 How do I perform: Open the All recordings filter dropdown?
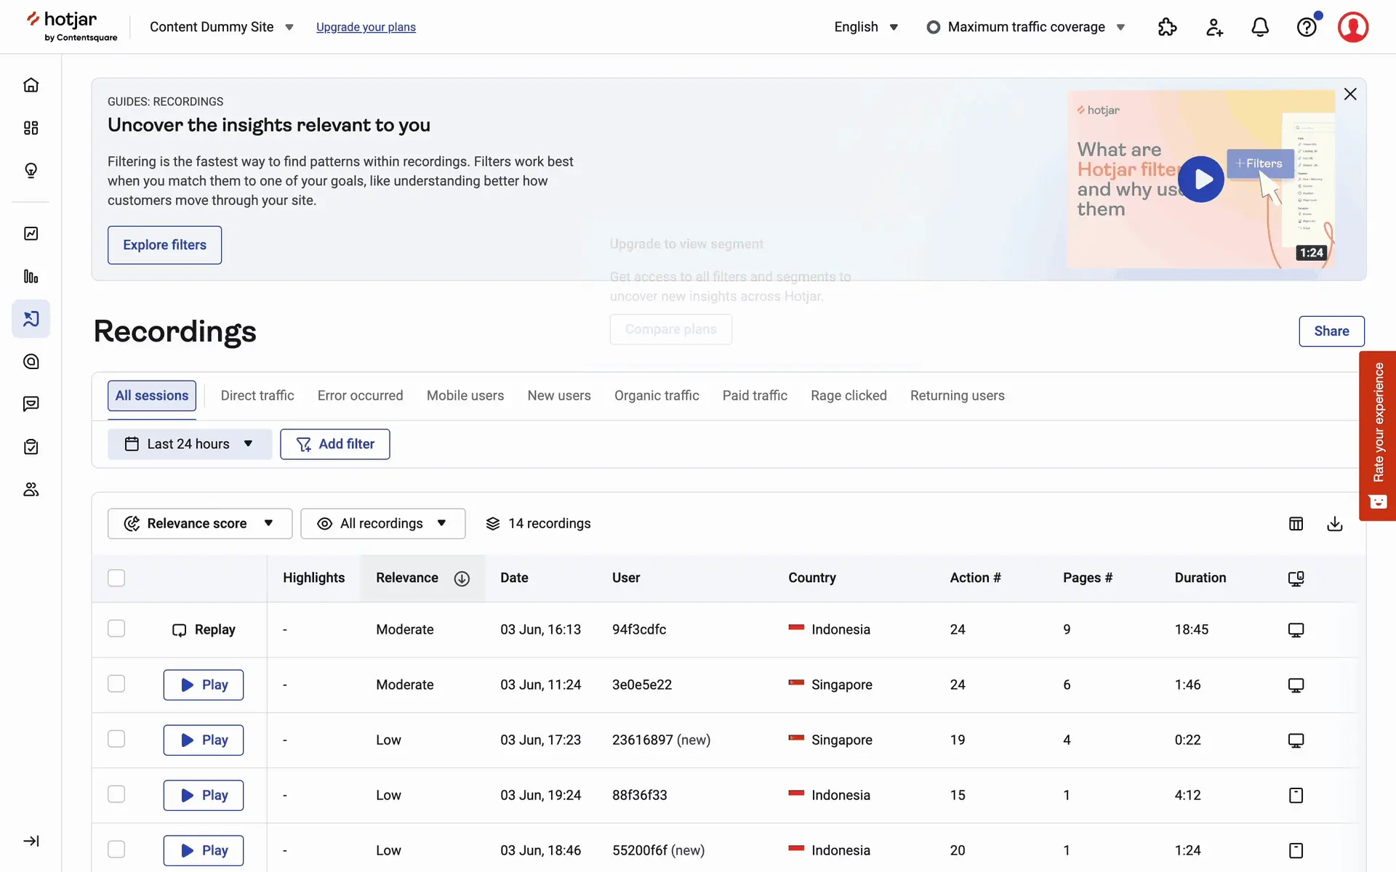(x=382, y=523)
